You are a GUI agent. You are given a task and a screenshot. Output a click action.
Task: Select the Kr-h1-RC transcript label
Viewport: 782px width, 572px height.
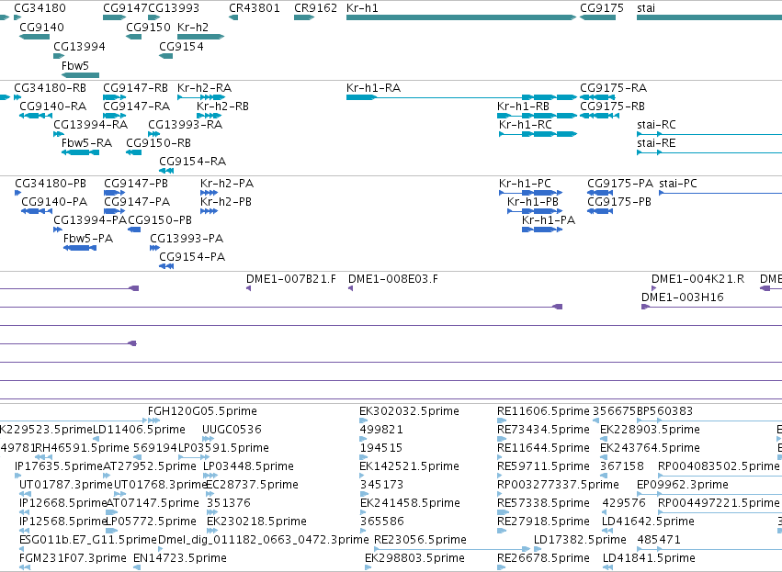click(x=525, y=125)
